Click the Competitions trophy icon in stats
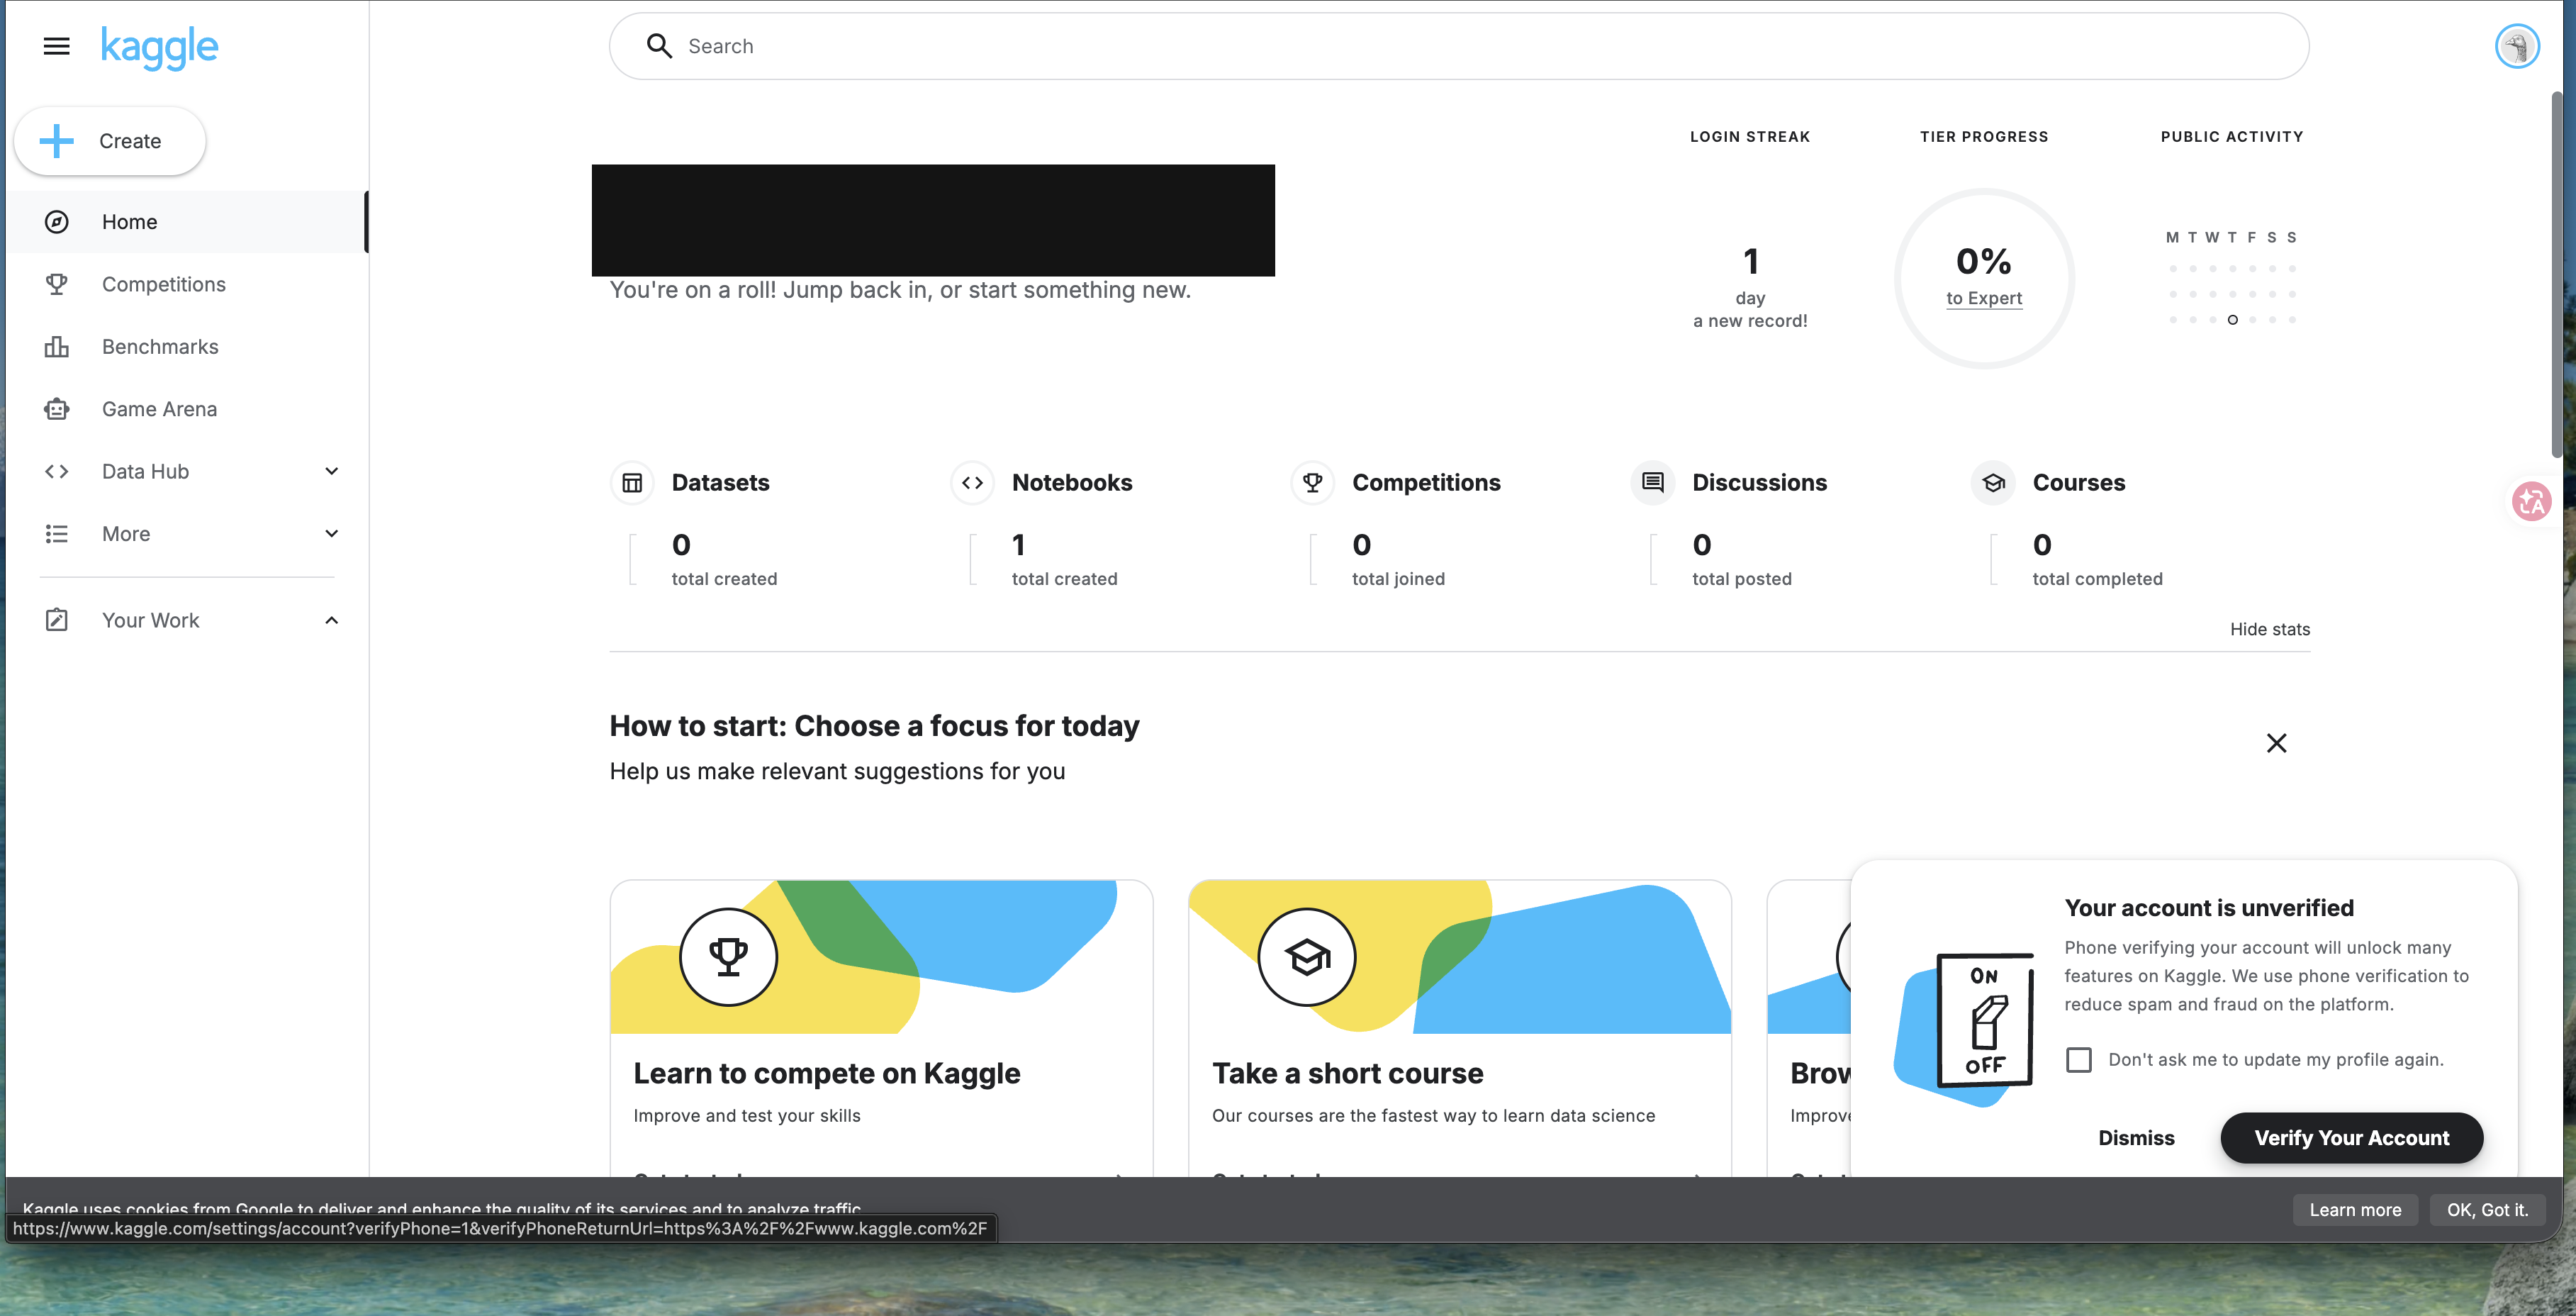This screenshot has width=2576, height=1316. (x=1313, y=483)
